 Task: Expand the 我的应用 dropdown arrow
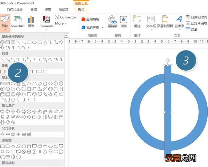pos(102,27)
